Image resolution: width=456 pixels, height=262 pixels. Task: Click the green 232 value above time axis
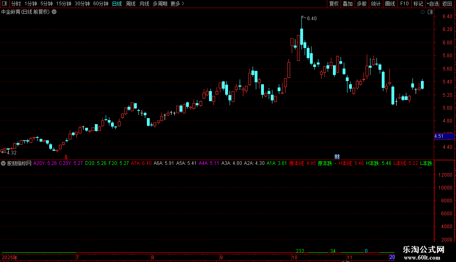(300, 251)
